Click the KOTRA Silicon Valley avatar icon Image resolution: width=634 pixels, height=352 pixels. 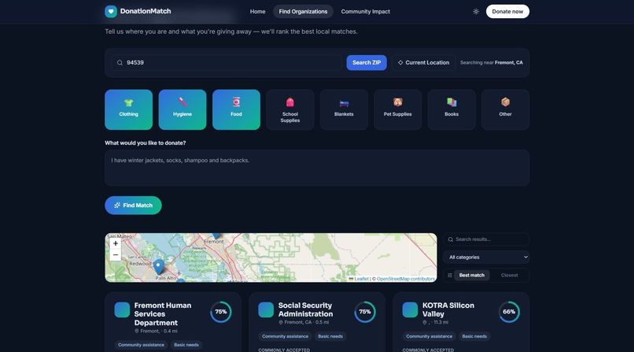click(x=410, y=310)
